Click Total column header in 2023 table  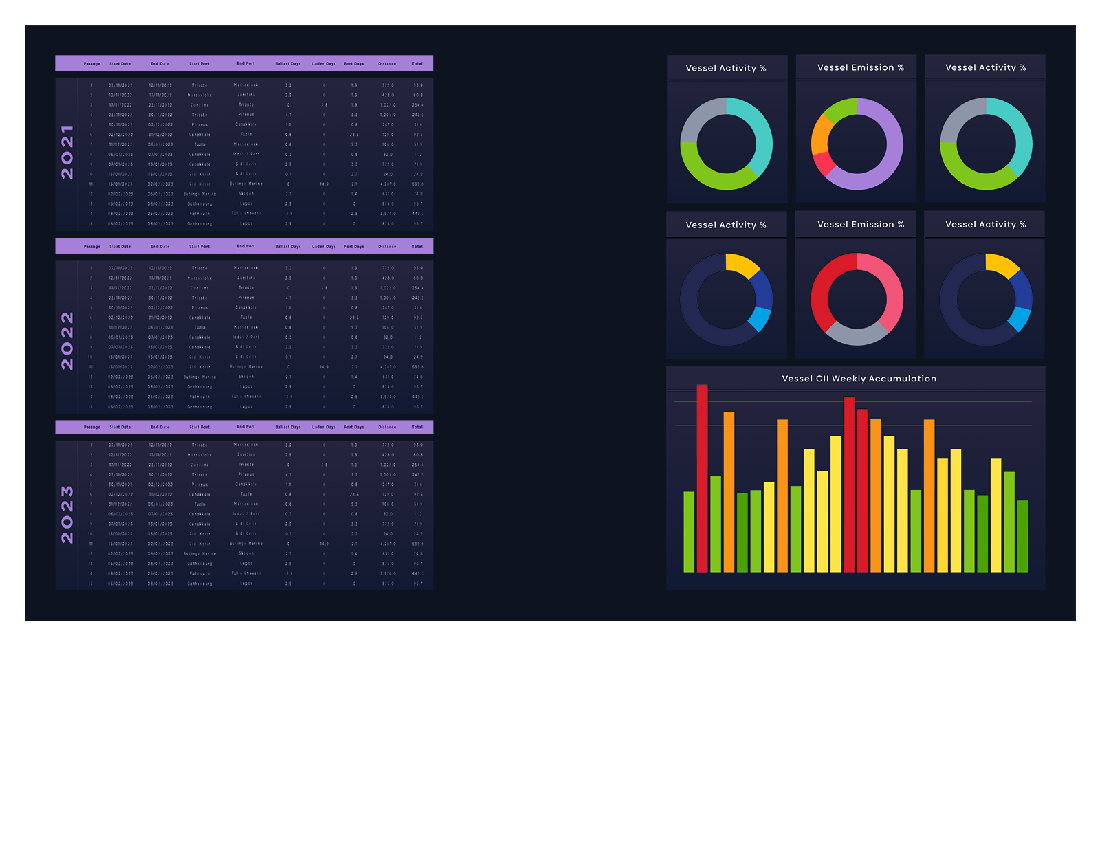click(x=417, y=428)
